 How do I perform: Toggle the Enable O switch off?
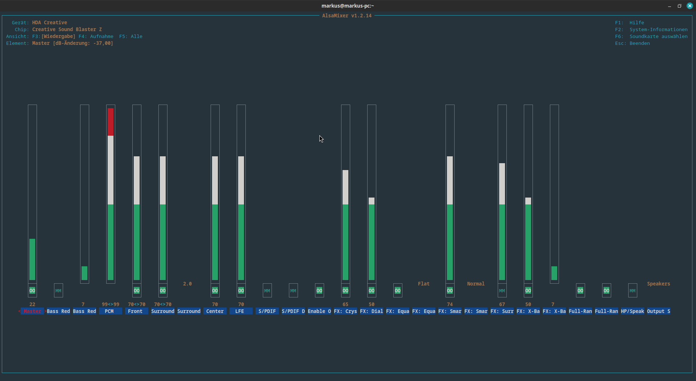tap(319, 291)
